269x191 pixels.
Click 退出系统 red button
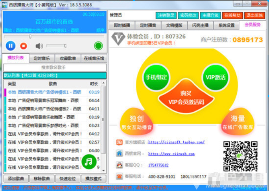point(254,15)
